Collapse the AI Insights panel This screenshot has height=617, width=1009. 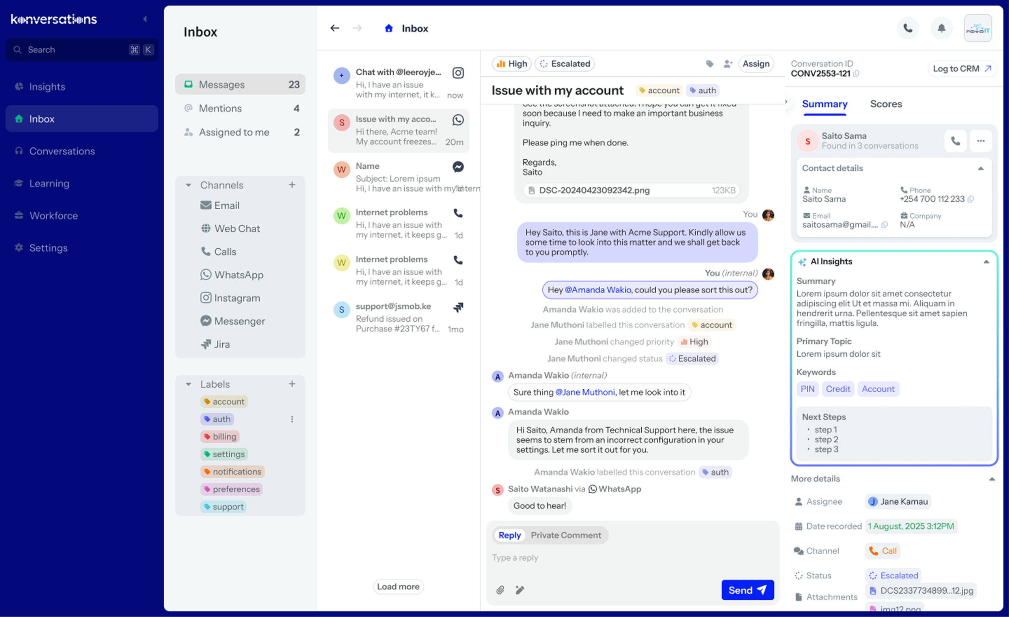coord(986,262)
